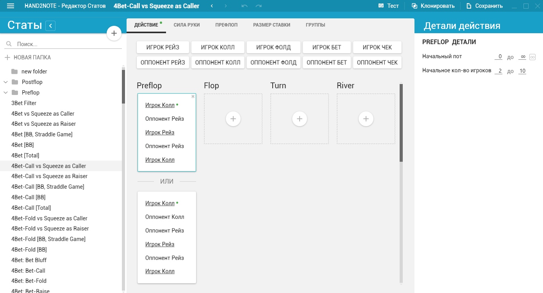This screenshot has width=543, height=293.
Task: Collapse the Статы panel chevron
Action: (x=50, y=26)
